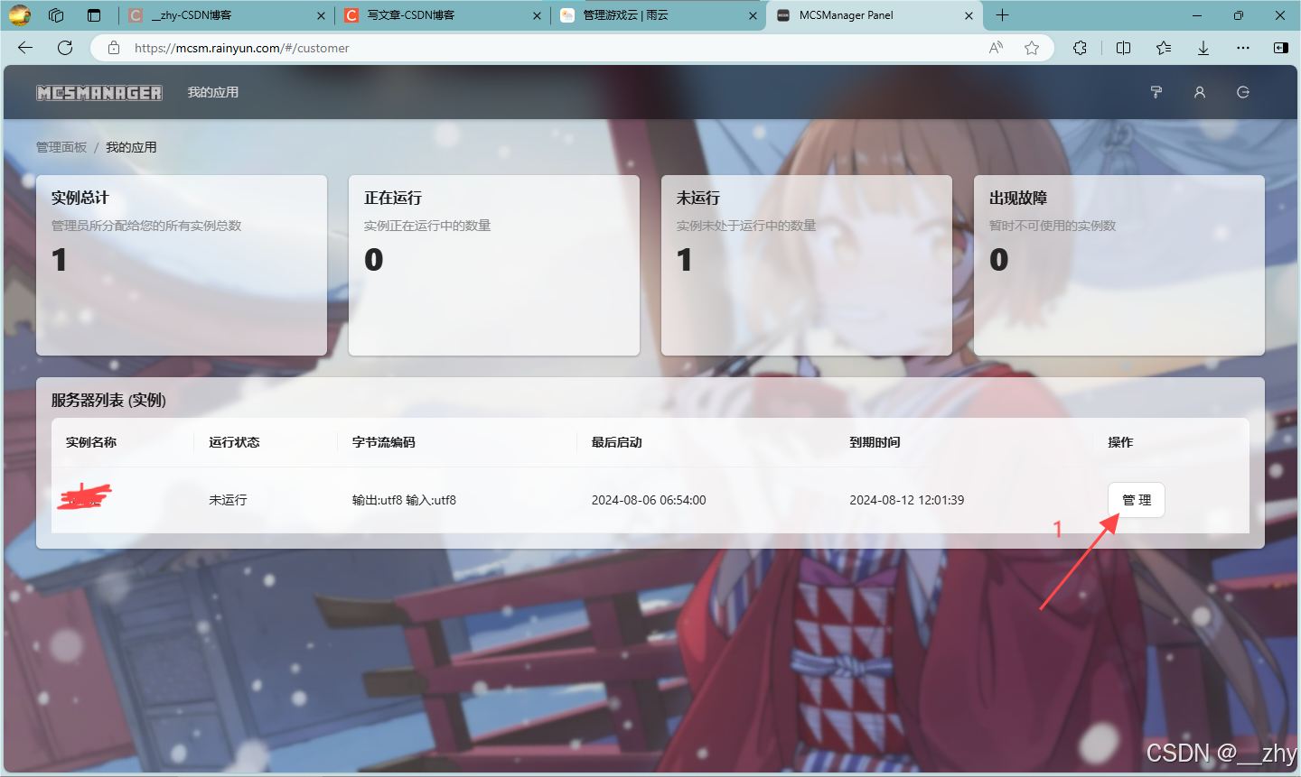The height and width of the screenshot is (777, 1301).
Task: Minimize the browser window
Action: (x=1197, y=15)
